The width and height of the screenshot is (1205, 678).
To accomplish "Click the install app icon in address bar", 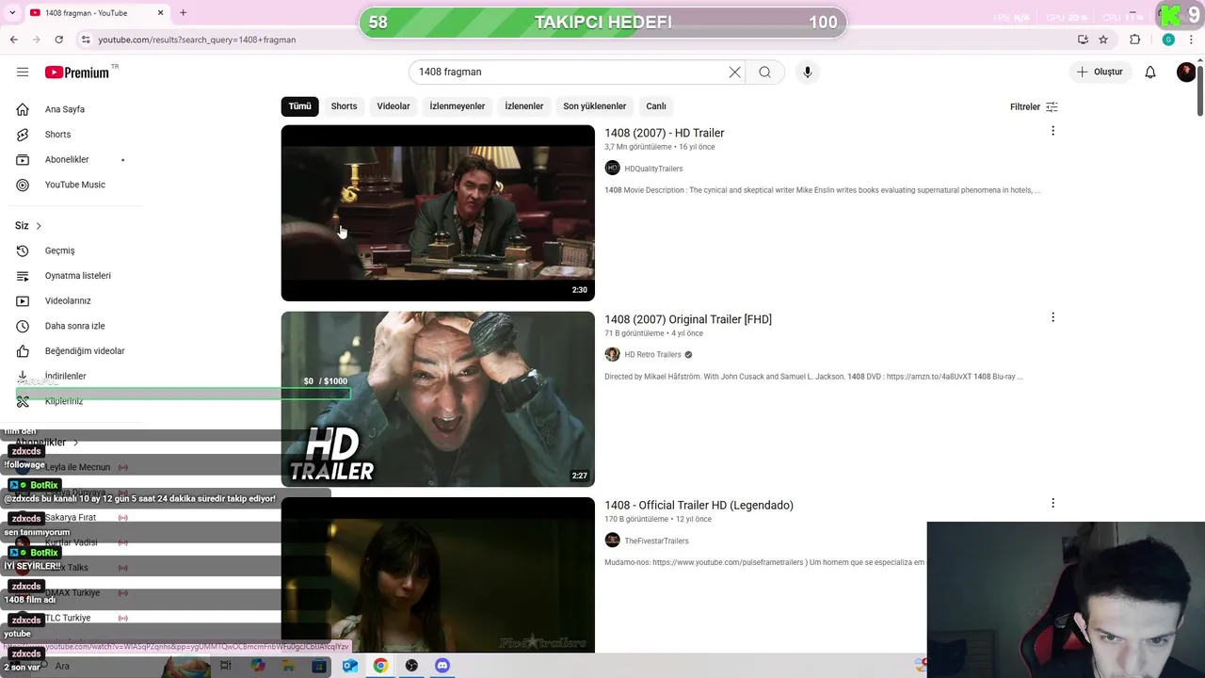I will (1083, 40).
